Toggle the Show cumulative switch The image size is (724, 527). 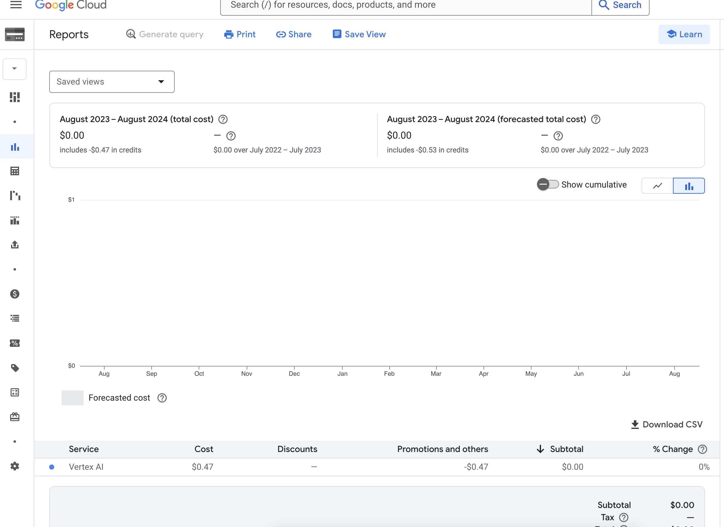[x=547, y=184]
